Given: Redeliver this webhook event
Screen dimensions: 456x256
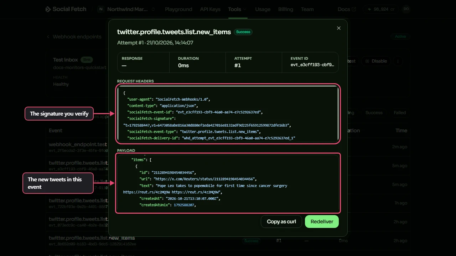Looking at the screenshot, I should (x=322, y=222).
